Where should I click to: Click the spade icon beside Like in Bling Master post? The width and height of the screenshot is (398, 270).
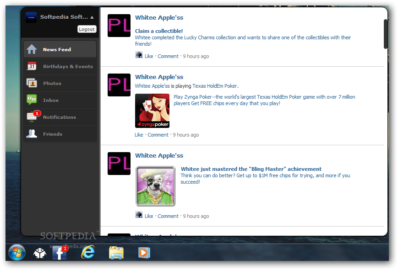139,215
